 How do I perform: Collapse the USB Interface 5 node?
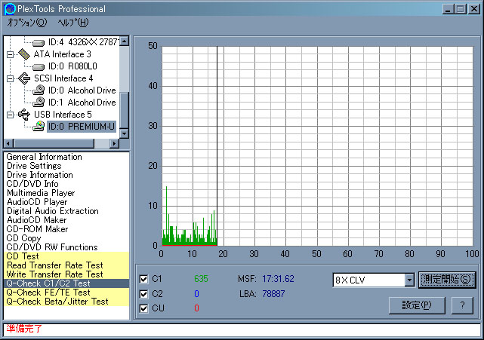click(x=10, y=115)
